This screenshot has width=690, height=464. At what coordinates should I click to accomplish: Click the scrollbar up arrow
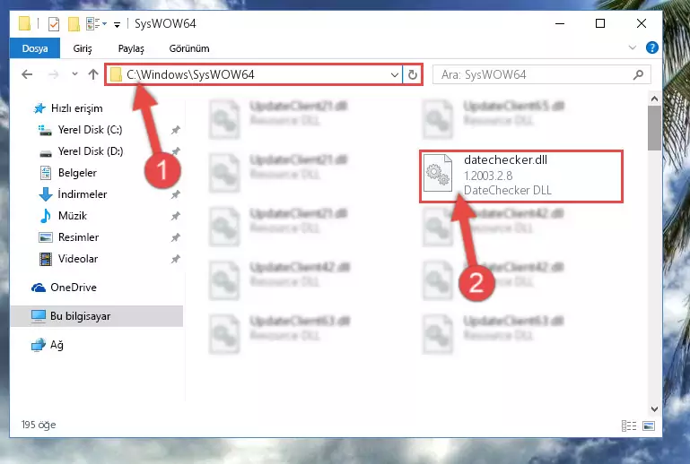(x=654, y=99)
